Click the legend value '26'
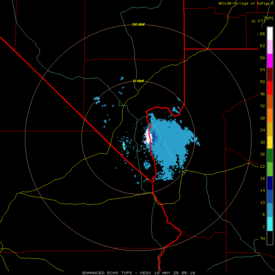 [262, 154]
